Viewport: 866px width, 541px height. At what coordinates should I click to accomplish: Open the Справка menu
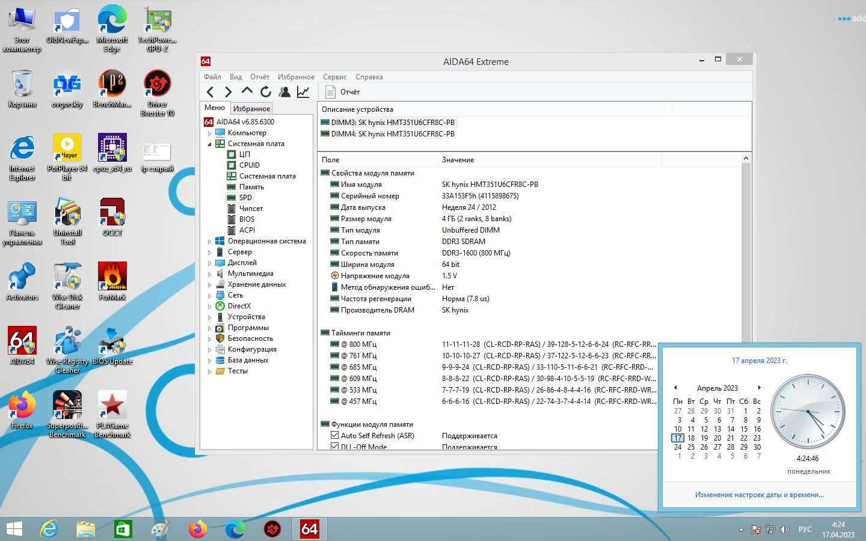click(x=369, y=77)
